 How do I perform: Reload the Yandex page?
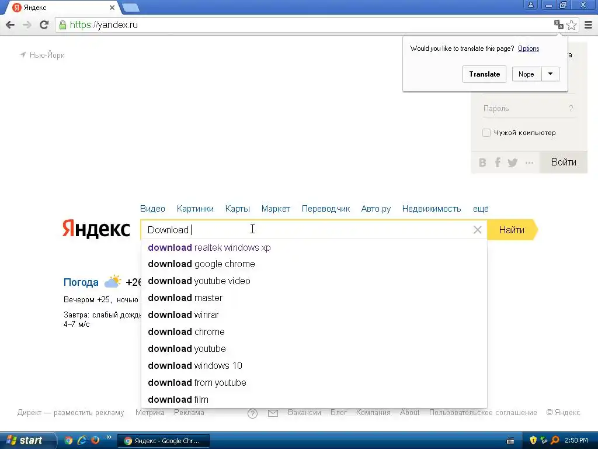[x=44, y=25]
